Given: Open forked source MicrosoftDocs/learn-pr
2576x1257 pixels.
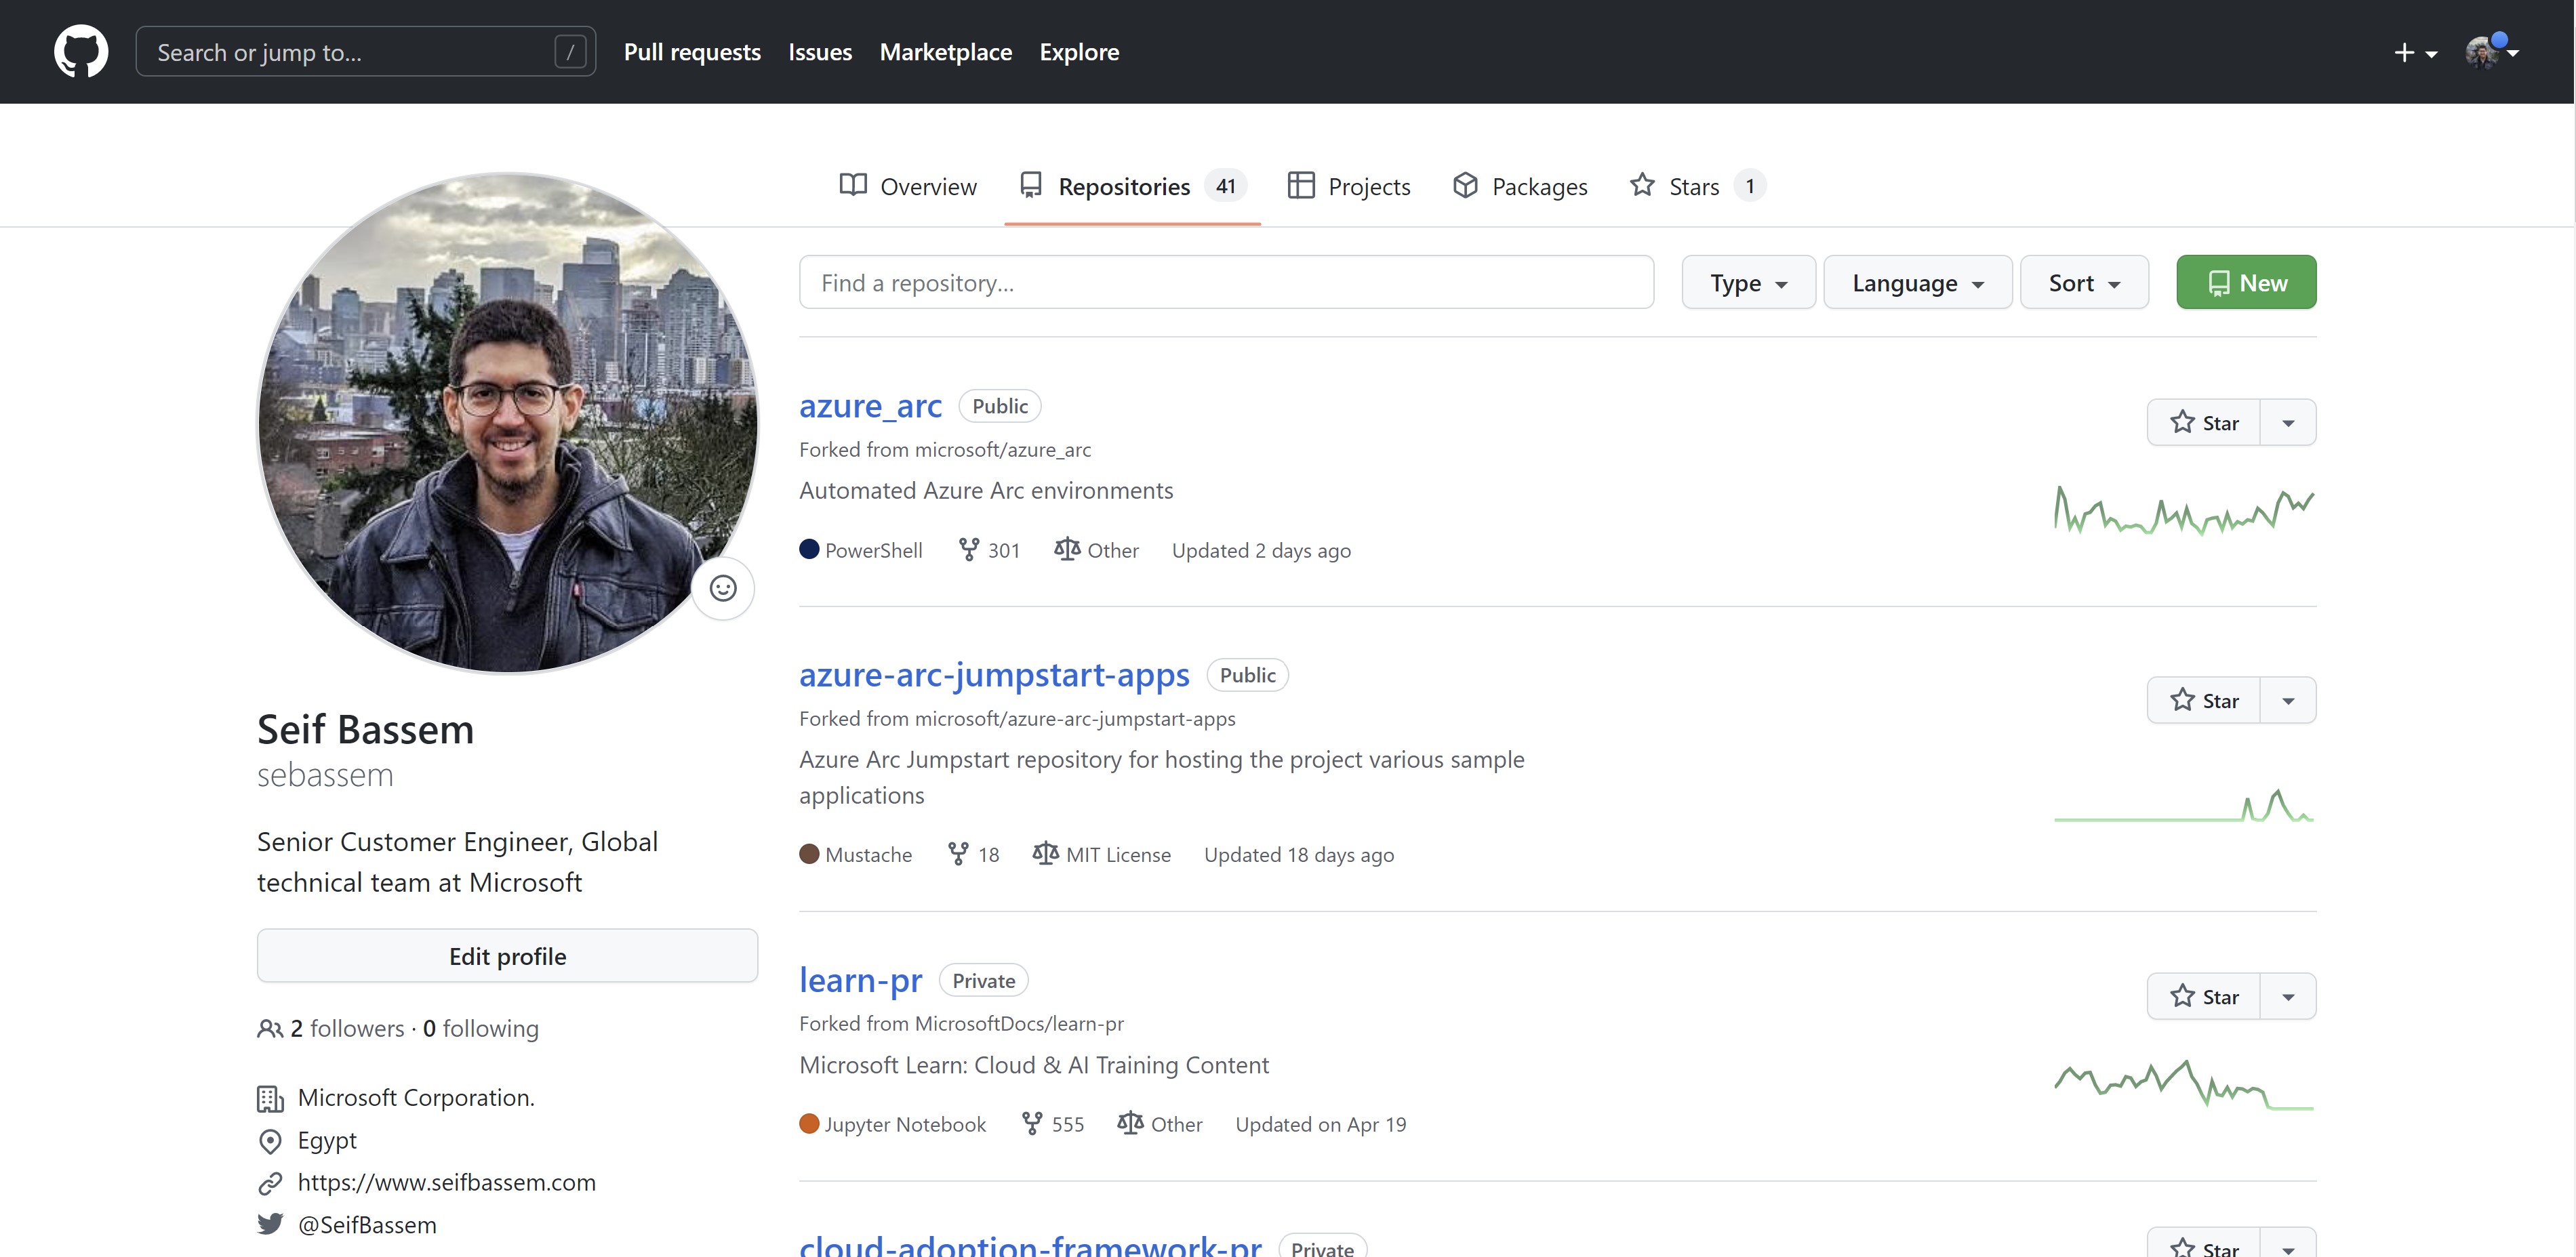Looking at the screenshot, I should pos(1019,1023).
